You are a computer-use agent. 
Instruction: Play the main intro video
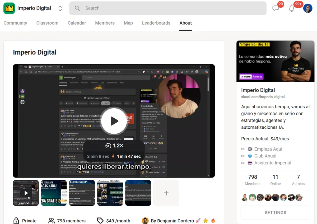coord(114,121)
